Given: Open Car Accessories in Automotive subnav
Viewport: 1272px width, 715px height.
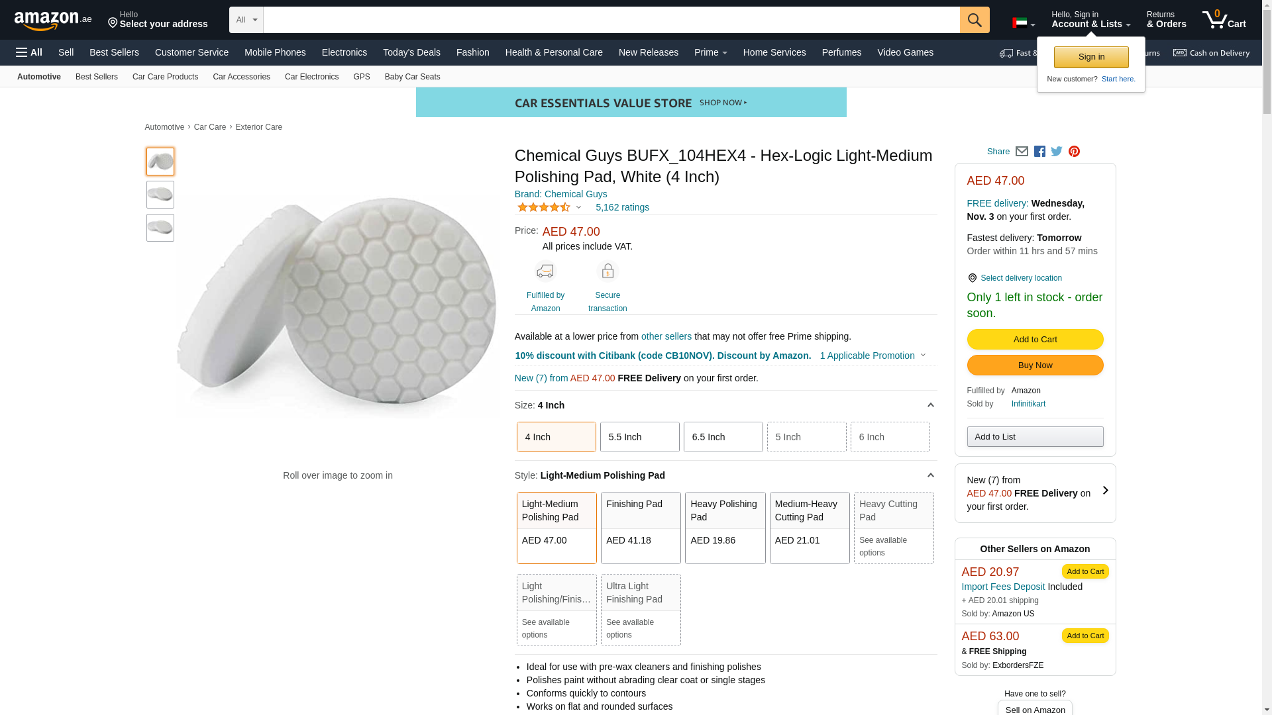Looking at the screenshot, I should pyautogui.click(x=241, y=77).
